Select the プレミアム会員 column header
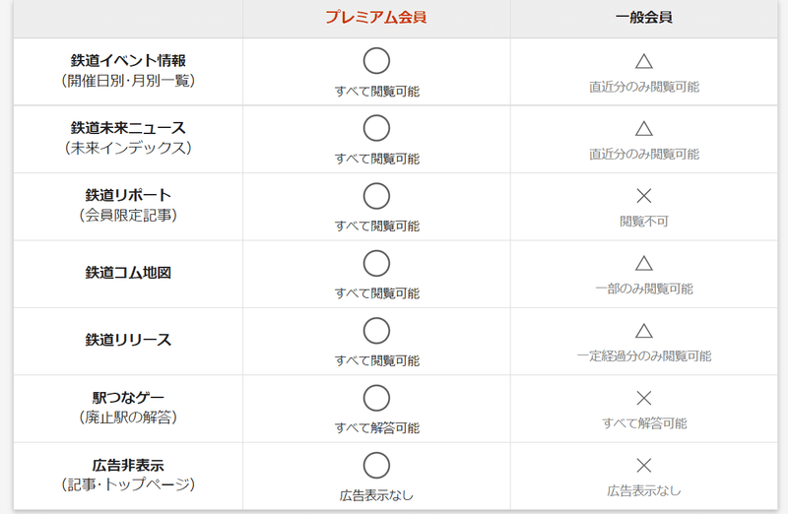Image resolution: width=788 pixels, height=514 pixels. pos(376,17)
